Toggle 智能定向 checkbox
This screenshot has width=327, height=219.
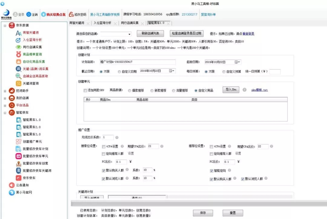211,171
